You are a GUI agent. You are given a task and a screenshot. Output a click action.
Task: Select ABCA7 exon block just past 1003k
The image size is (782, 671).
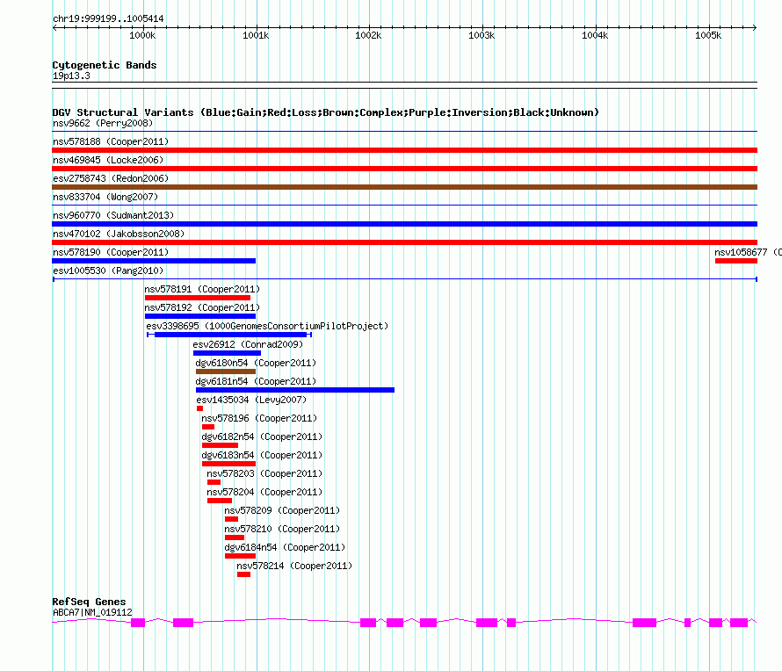(x=511, y=623)
